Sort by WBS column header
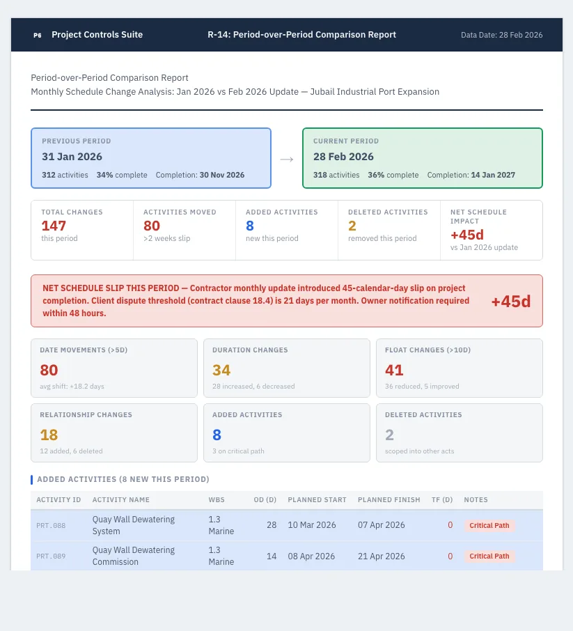Screen dimensions: 573x631 [x=217, y=500]
